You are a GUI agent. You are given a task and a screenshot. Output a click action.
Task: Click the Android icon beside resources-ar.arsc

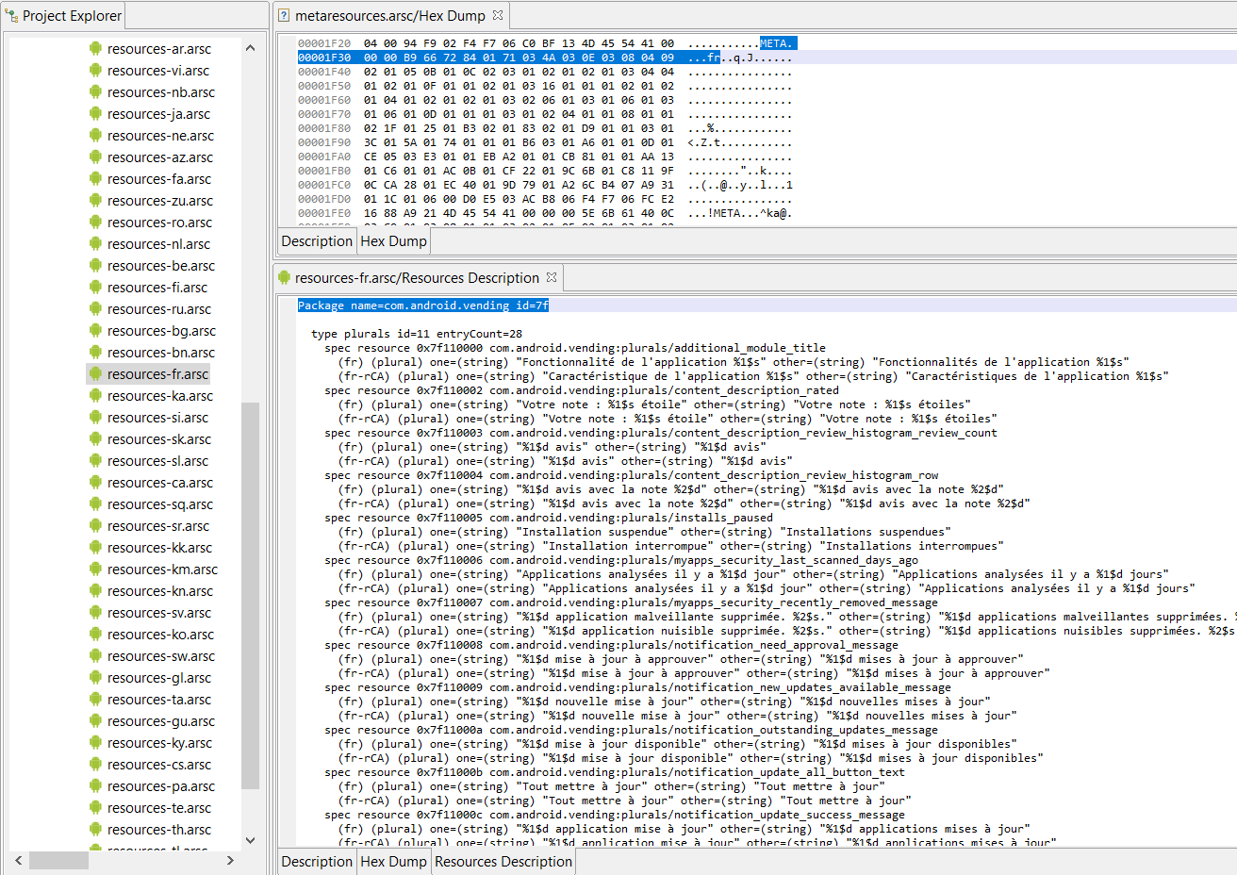click(95, 49)
